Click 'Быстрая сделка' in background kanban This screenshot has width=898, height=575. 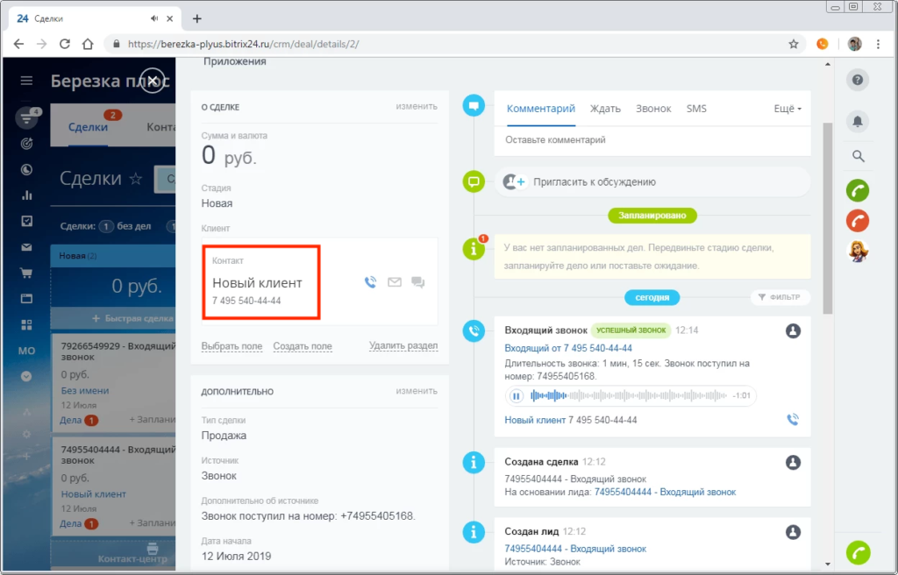[x=133, y=318]
